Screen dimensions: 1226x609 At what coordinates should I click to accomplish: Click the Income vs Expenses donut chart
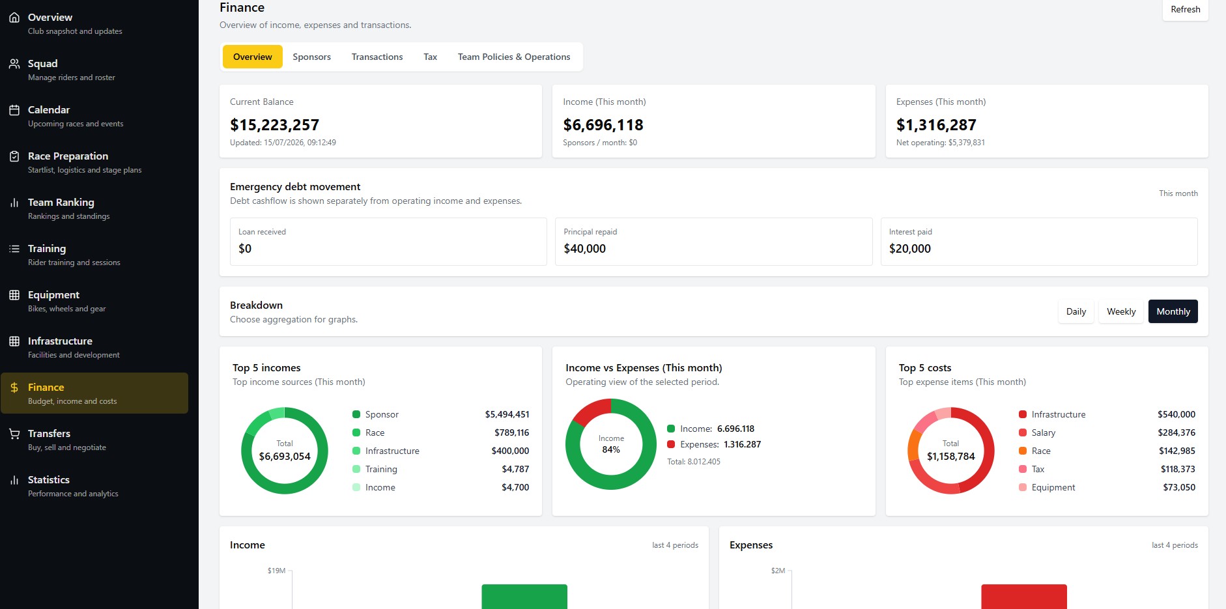point(611,444)
